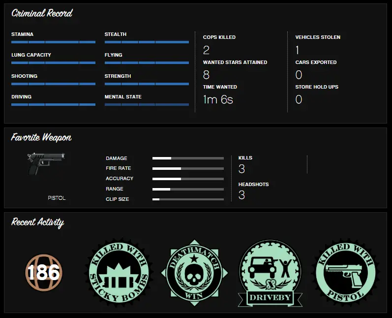
Task: Click the pistol weapon image
Action: click(x=46, y=164)
